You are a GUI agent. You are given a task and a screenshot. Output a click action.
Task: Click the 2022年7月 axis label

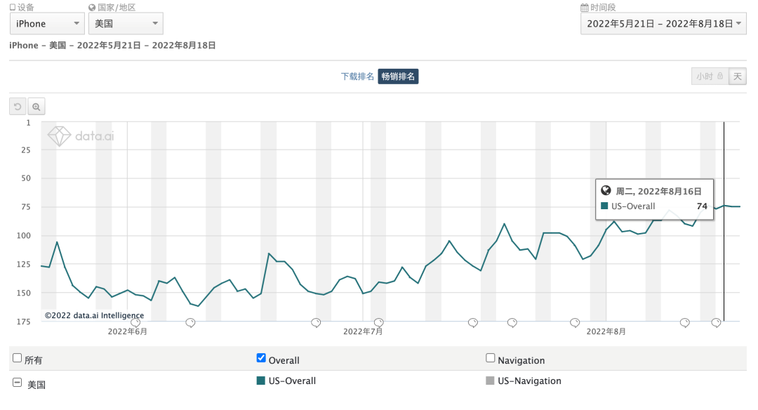point(363,331)
